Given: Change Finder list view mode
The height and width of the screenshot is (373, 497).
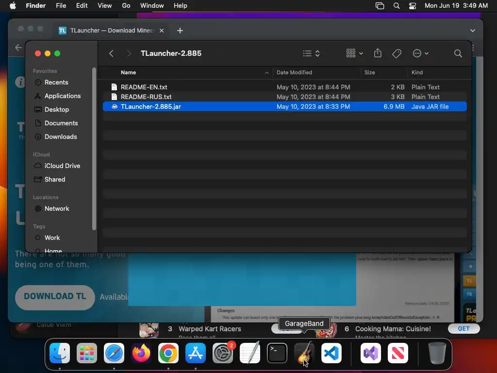Looking at the screenshot, I should (311, 53).
